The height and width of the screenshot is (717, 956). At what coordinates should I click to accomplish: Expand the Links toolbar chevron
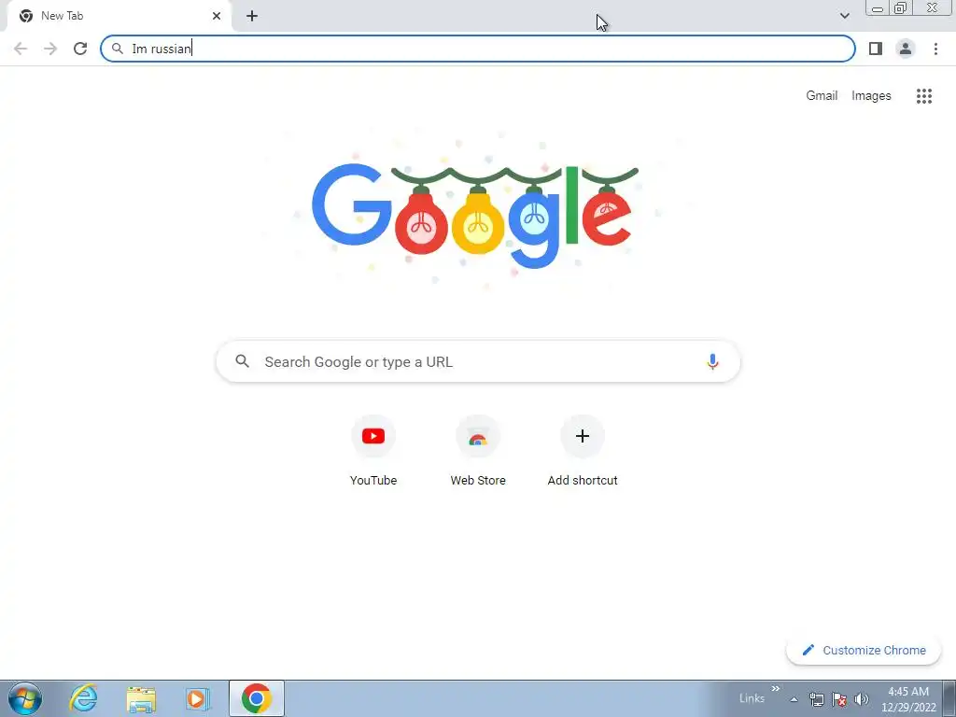click(x=776, y=689)
